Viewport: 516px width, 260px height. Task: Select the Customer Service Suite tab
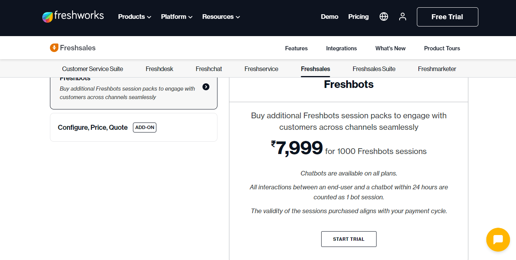(x=93, y=69)
